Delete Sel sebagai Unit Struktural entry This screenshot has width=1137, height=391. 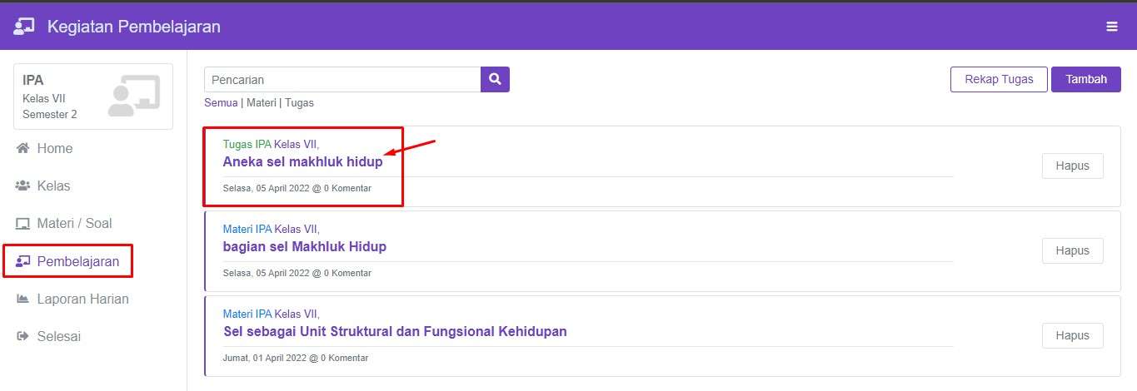click(x=1072, y=336)
